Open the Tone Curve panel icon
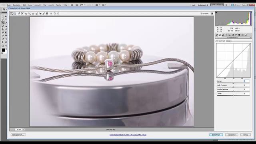The image size is (256, 144). coord(220,35)
